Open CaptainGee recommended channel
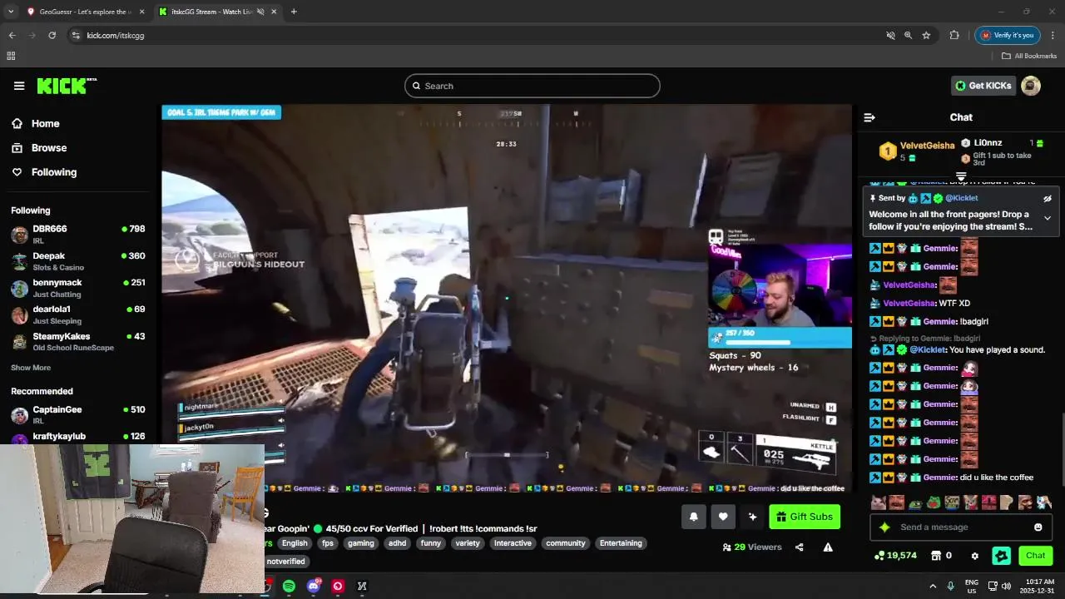The height and width of the screenshot is (599, 1065). (79, 414)
